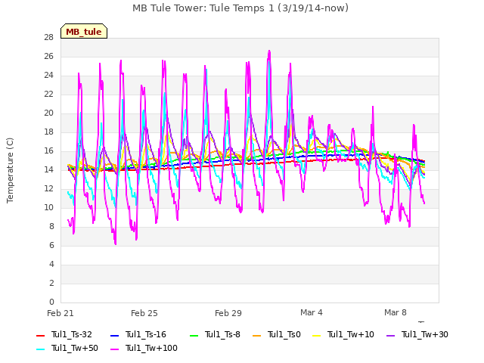Screen dimensions: 484x363
Task: Click the cyan Tul1_Tw+50 legend swatch
Action: (40, 349)
